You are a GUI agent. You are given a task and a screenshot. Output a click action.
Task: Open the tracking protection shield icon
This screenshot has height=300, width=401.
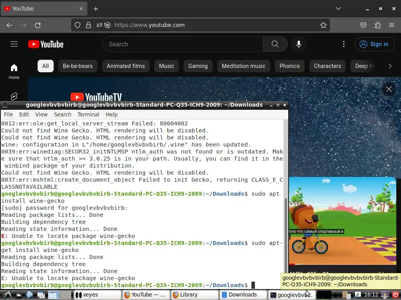pyautogui.click(x=78, y=25)
